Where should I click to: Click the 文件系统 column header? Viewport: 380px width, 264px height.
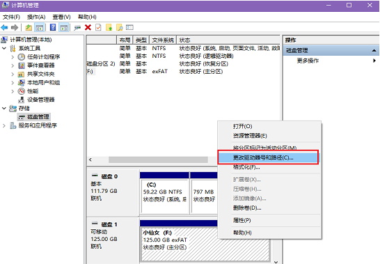coord(163,40)
